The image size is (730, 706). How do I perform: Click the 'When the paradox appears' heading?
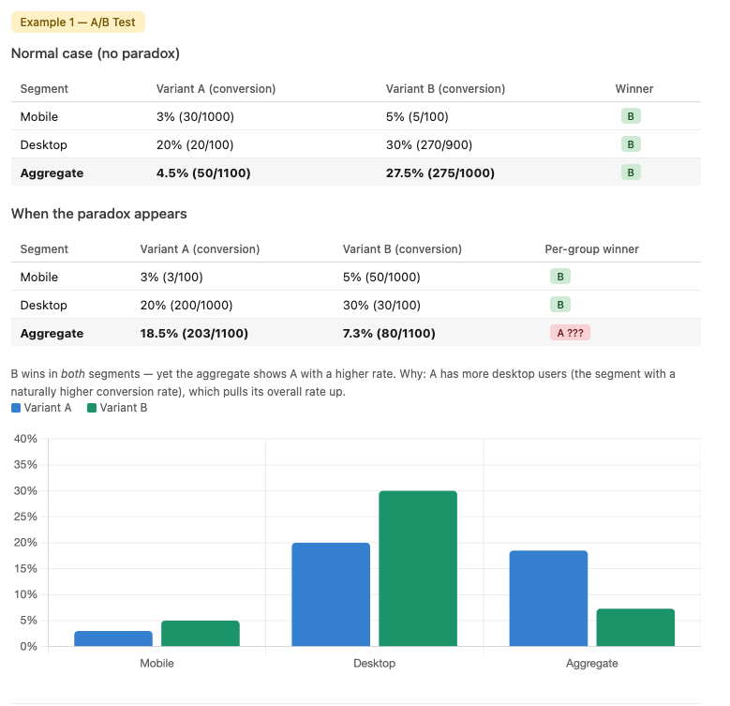(98, 214)
